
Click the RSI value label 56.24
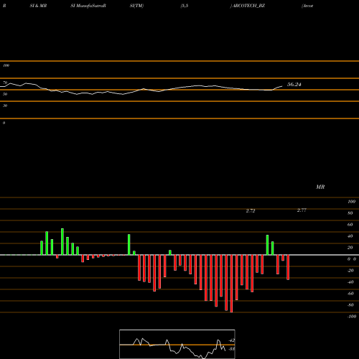(294, 84)
